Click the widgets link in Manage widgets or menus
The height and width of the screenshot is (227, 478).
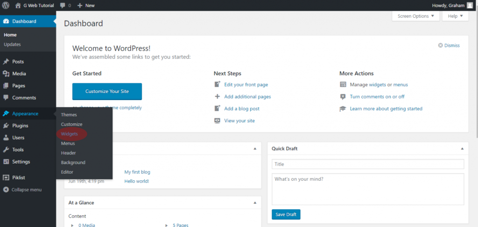click(377, 85)
